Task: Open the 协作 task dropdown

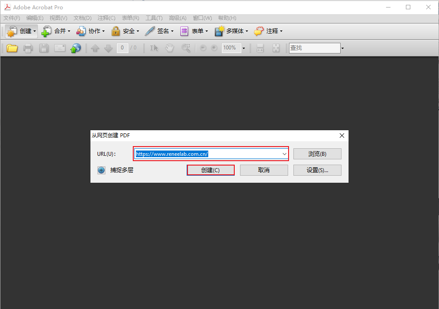Action: [90, 31]
